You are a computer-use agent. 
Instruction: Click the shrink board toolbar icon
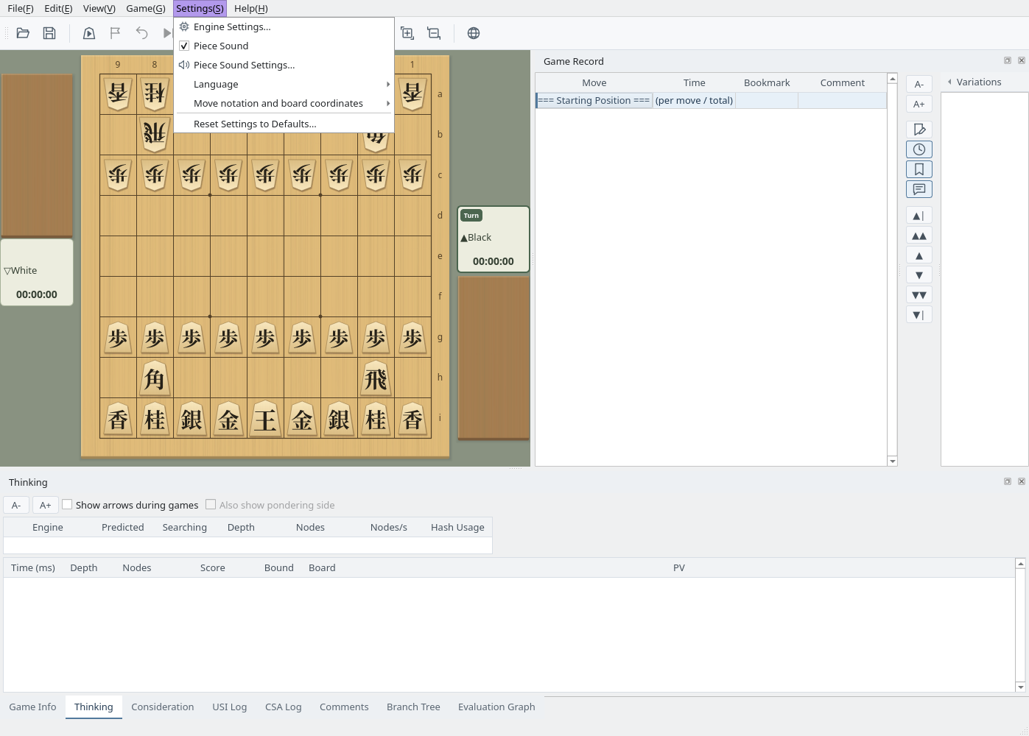tap(434, 33)
